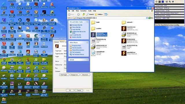Open Frozen Throne desktop shortcut

click(x=28, y=93)
